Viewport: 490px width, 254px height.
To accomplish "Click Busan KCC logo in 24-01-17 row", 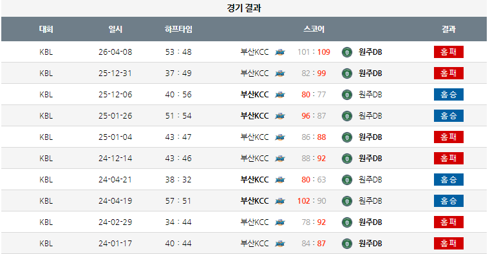I will [x=279, y=244].
